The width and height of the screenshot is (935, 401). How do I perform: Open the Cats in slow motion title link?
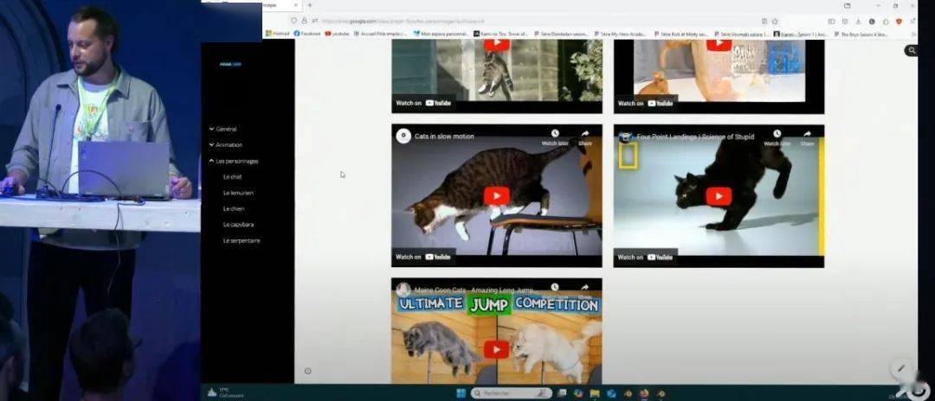[x=444, y=137]
